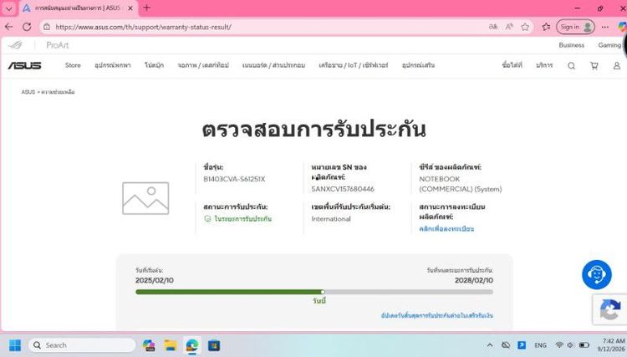Open the Store menu item
This screenshot has width=627, height=357.
pos(73,65)
